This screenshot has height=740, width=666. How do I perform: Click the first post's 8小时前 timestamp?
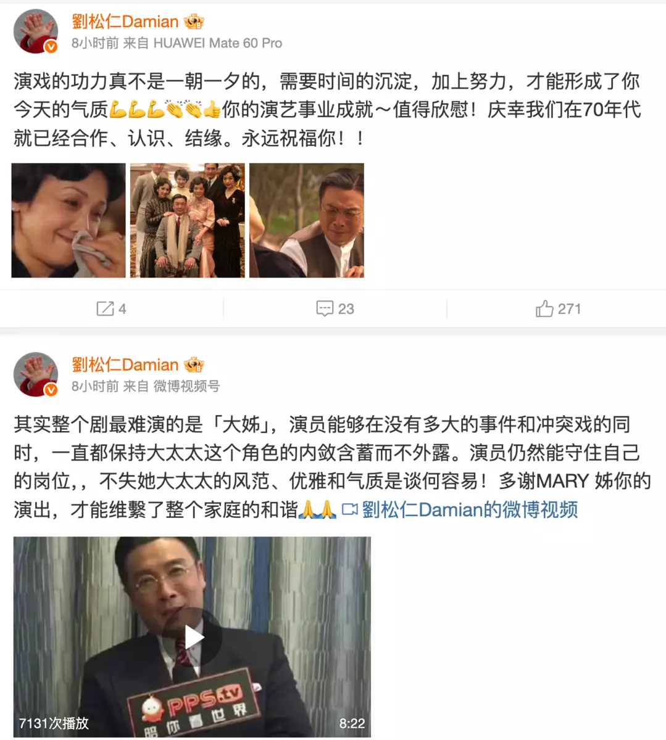95,43
